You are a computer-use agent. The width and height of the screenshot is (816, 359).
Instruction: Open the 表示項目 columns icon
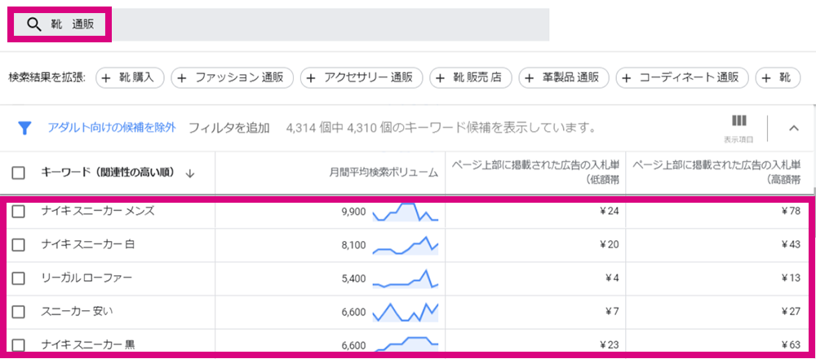tap(738, 121)
